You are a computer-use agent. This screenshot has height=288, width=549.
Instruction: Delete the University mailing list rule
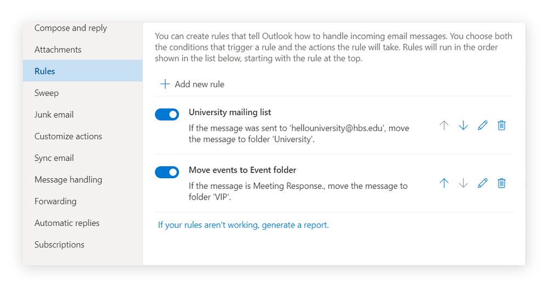501,125
